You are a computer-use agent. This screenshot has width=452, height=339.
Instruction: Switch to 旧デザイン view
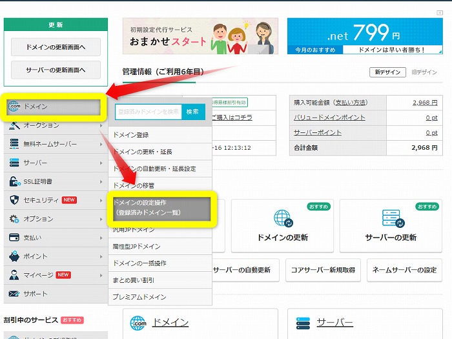(x=424, y=72)
